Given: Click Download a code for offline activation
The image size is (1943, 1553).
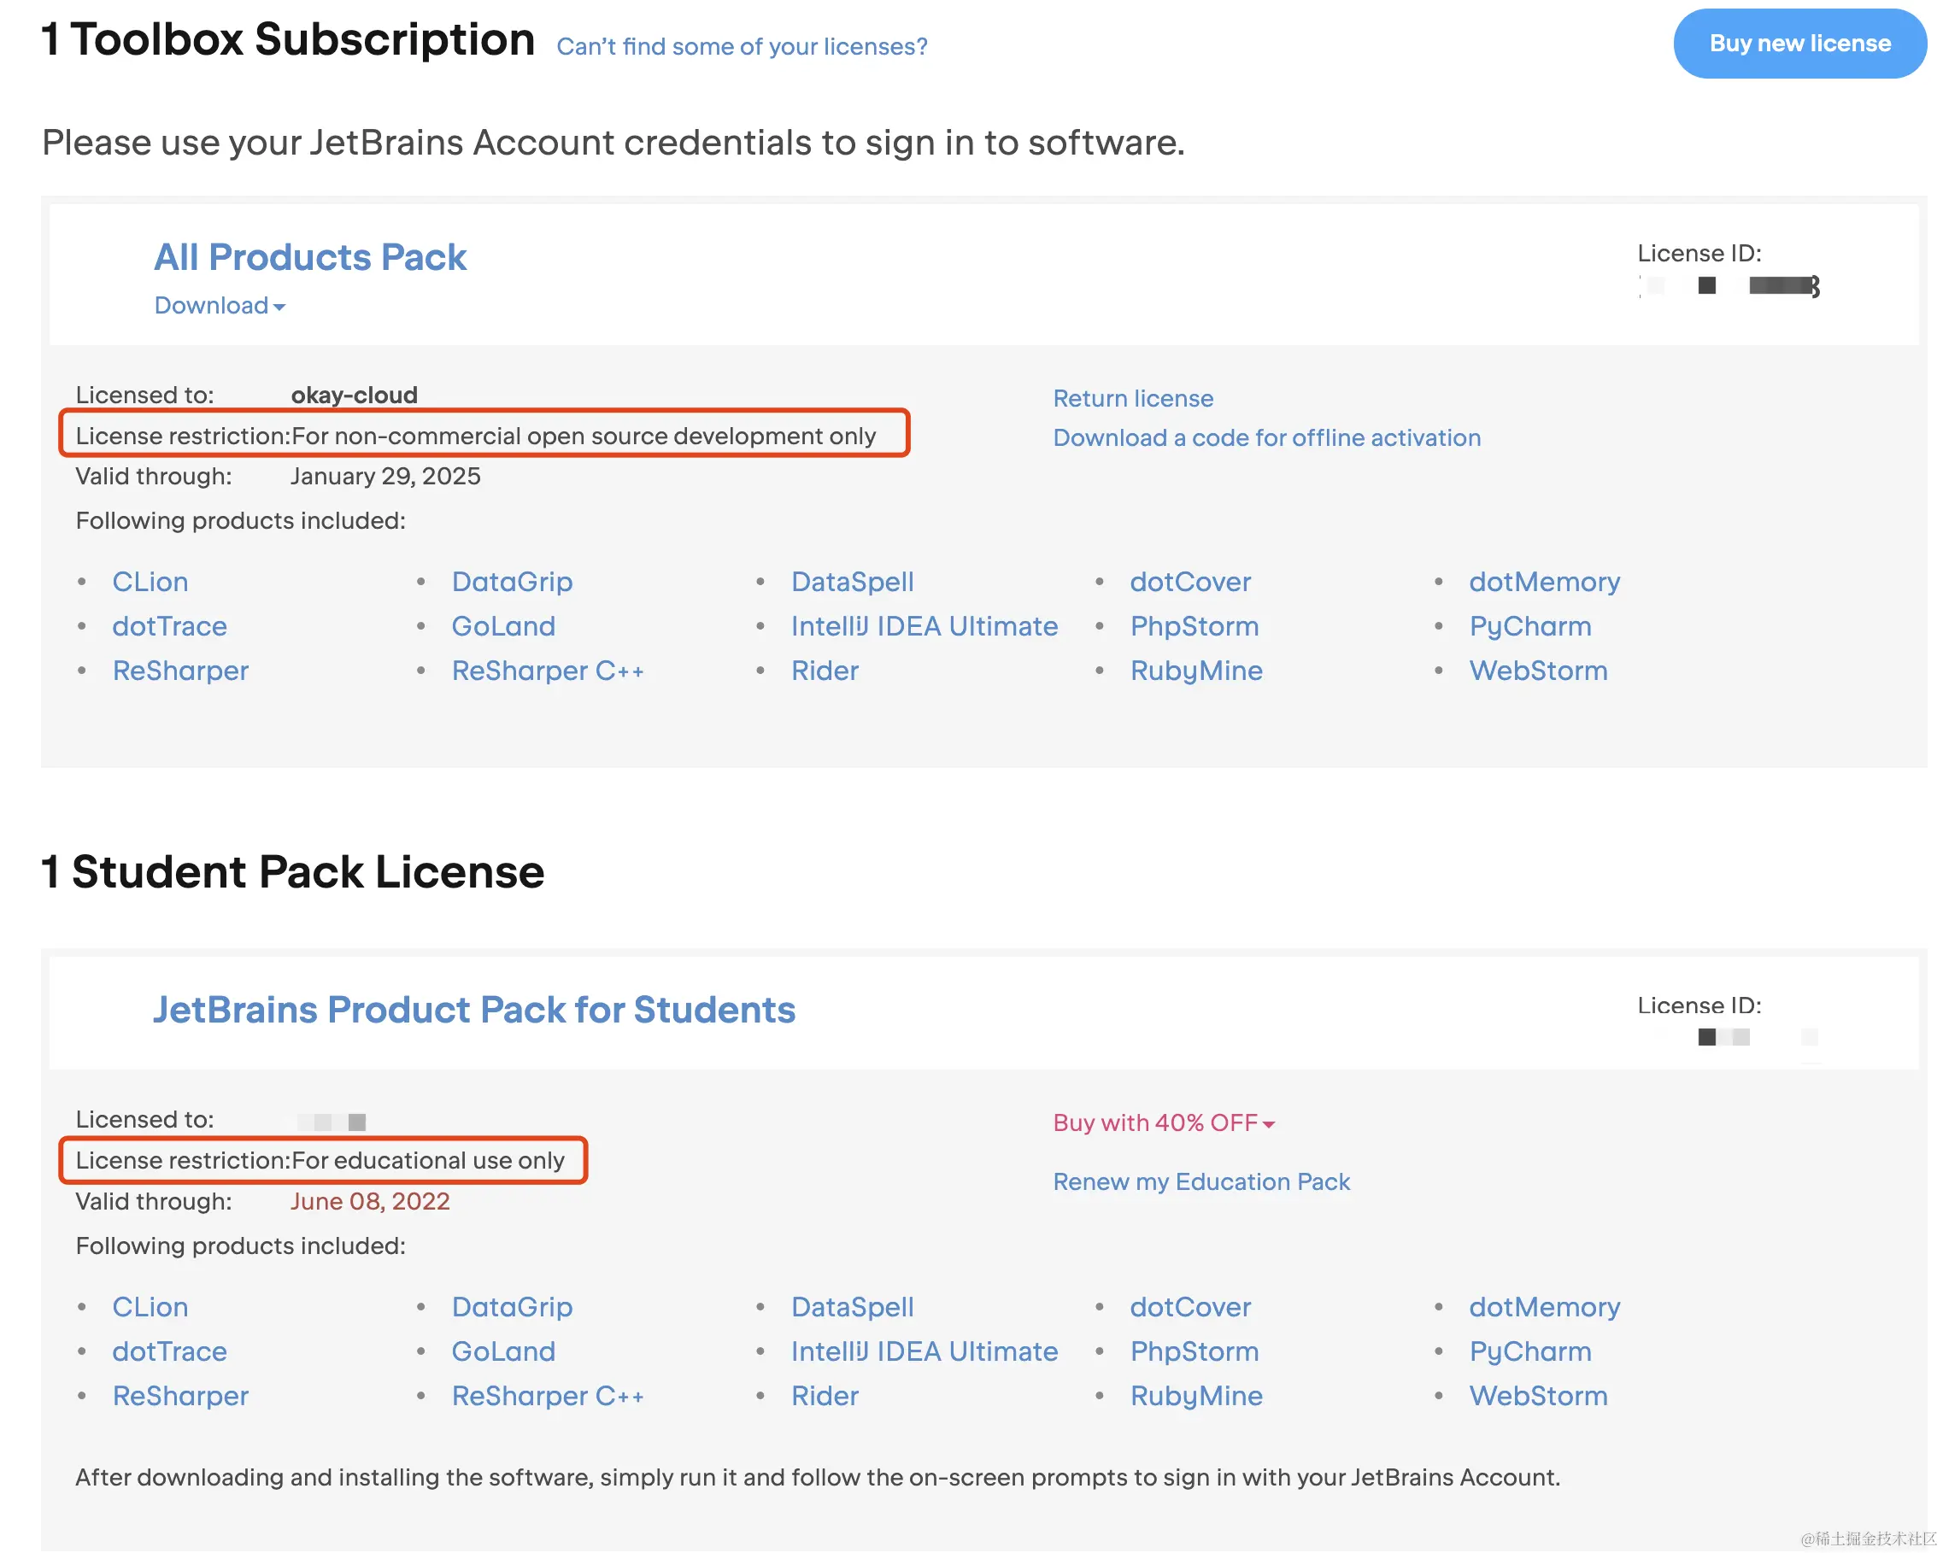Looking at the screenshot, I should click(x=1266, y=437).
